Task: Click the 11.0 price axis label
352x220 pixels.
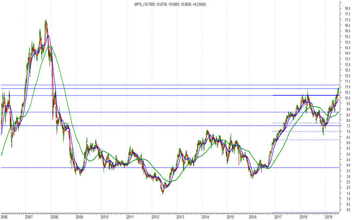Action: point(348,87)
